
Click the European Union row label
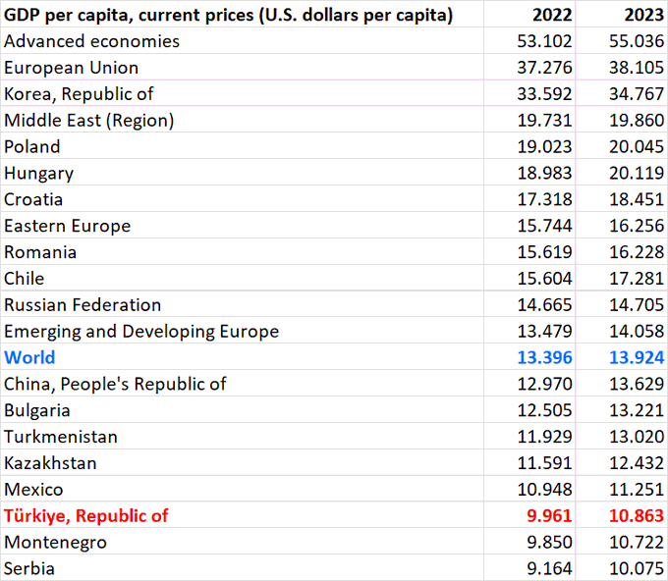tap(71, 68)
